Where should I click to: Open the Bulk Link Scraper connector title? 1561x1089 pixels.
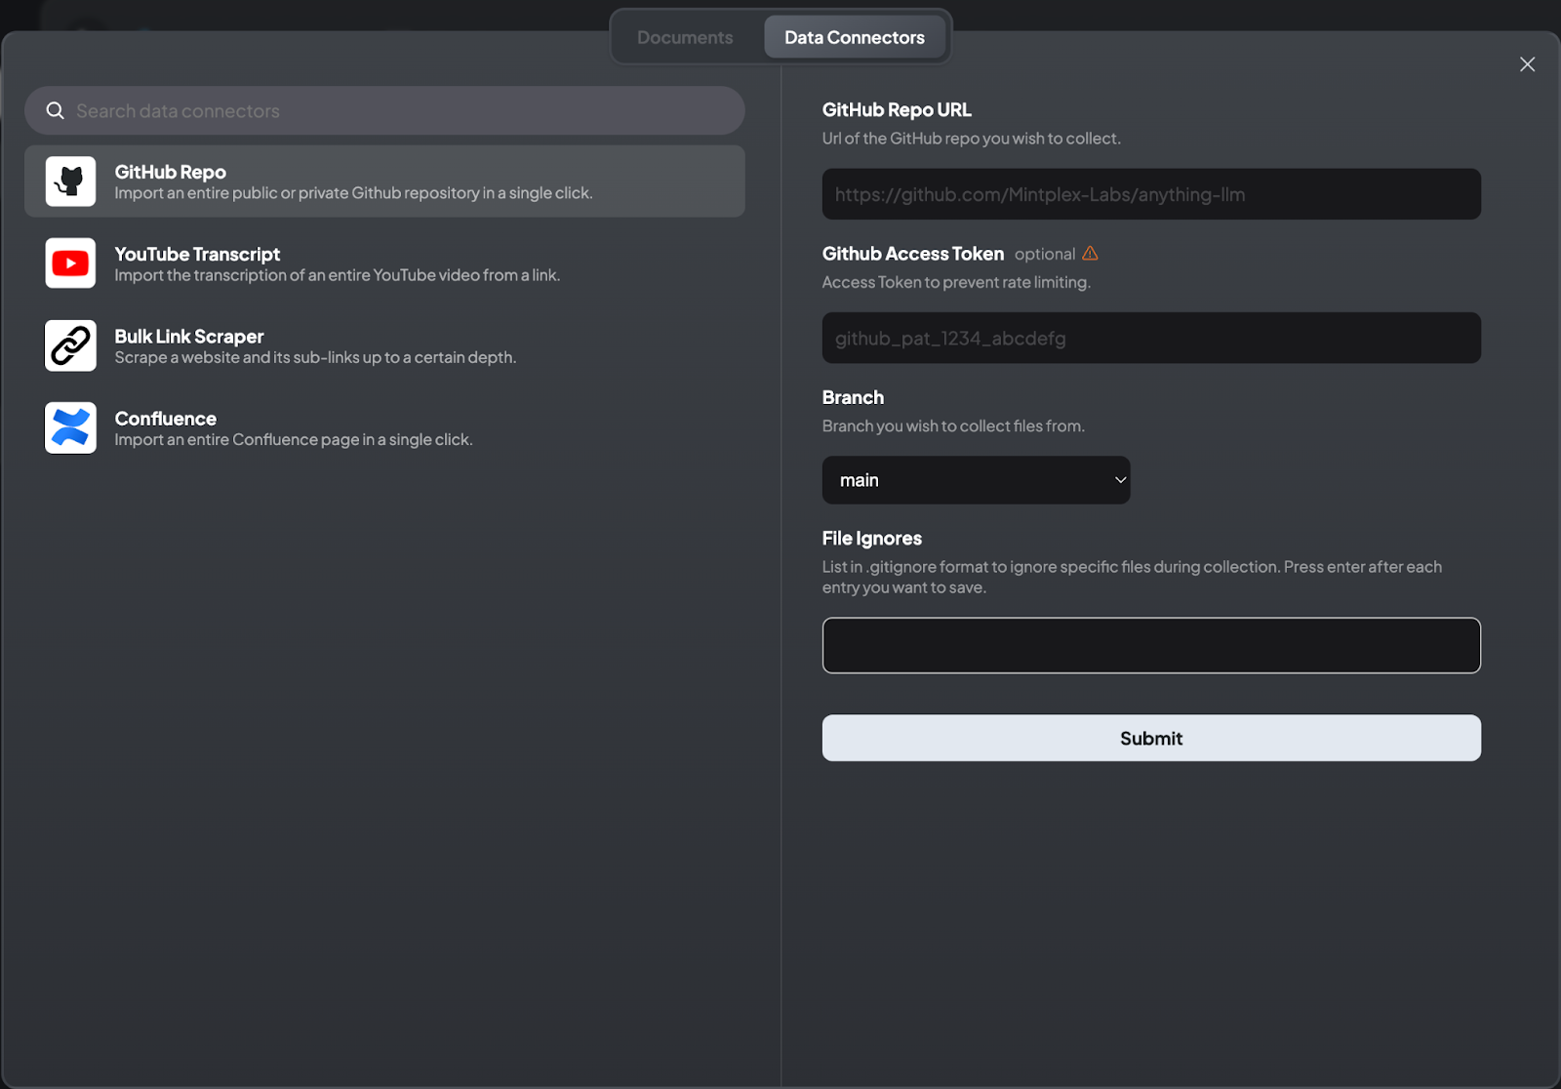[189, 336]
